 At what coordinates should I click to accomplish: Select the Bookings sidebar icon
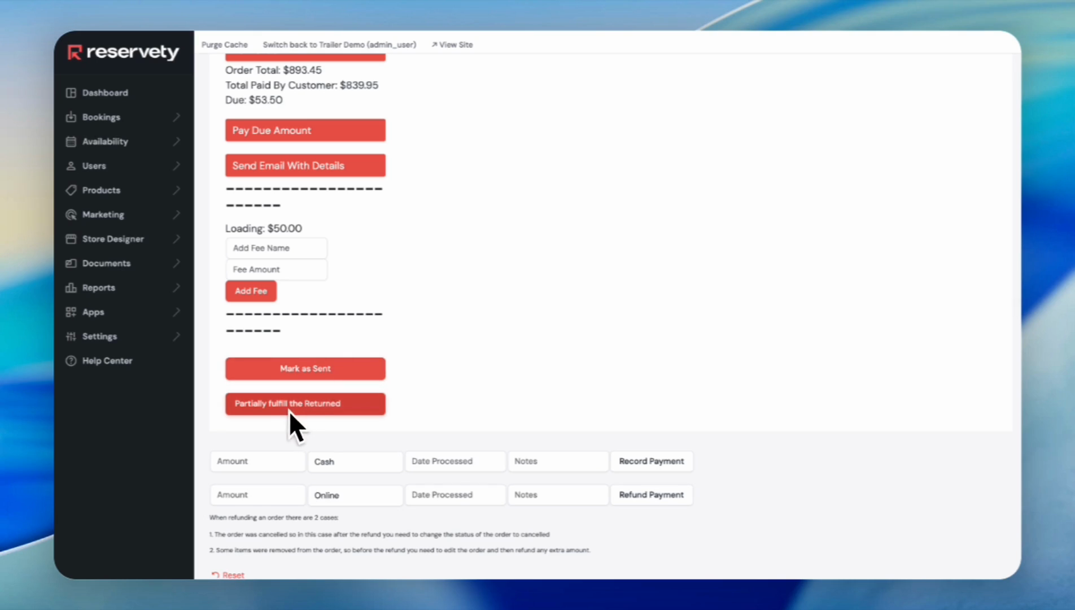[71, 117]
